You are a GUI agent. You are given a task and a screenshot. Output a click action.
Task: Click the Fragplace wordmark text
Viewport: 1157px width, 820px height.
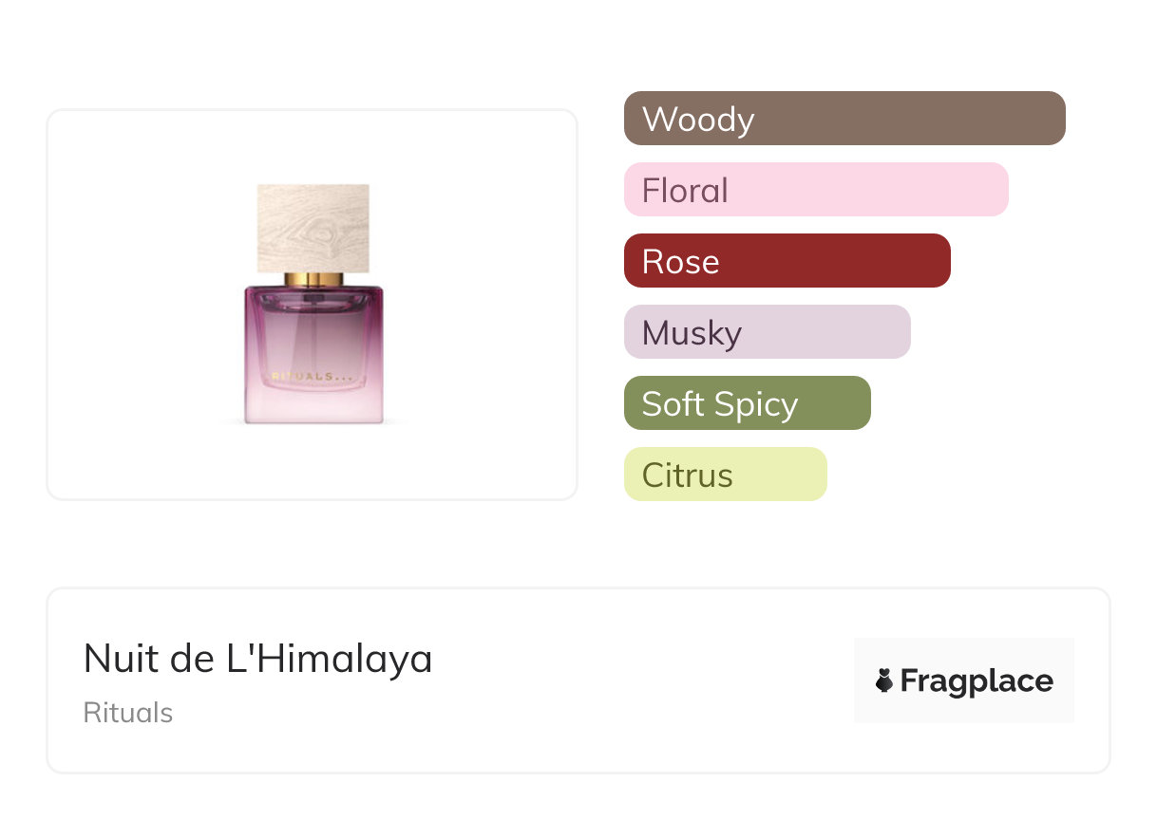pos(976,681)
